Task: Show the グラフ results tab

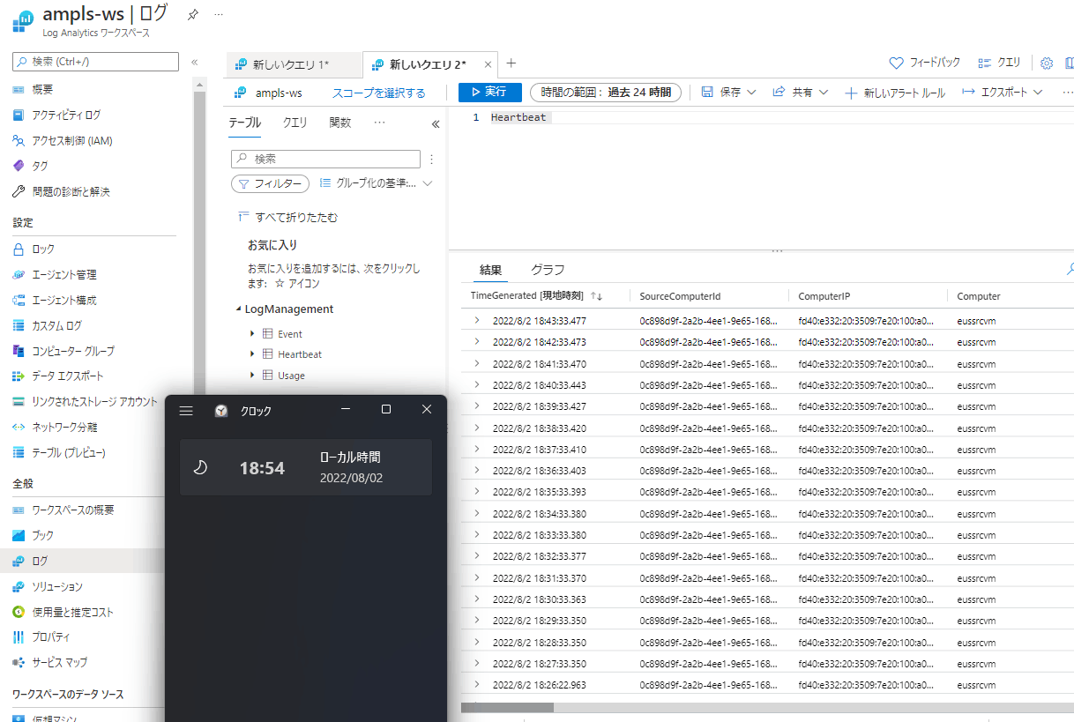Action: coord(548,270)
